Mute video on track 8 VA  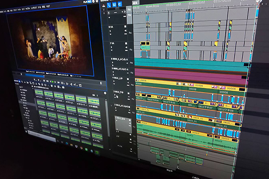(x=125, y=26)
